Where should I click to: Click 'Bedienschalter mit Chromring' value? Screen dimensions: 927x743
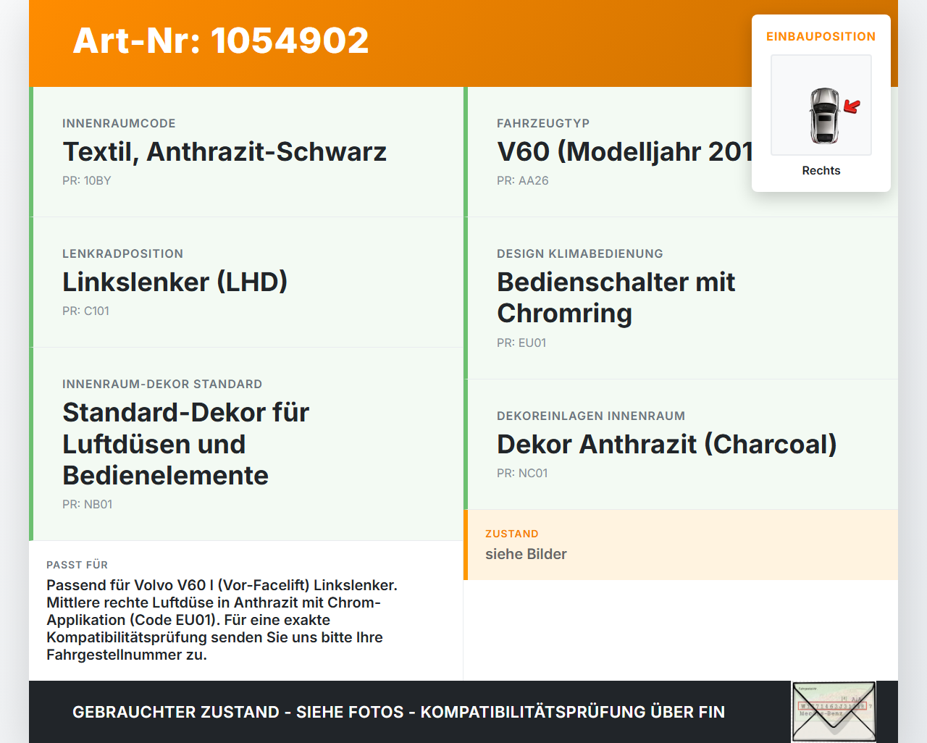pyautogui.click(x=616, y=298)
